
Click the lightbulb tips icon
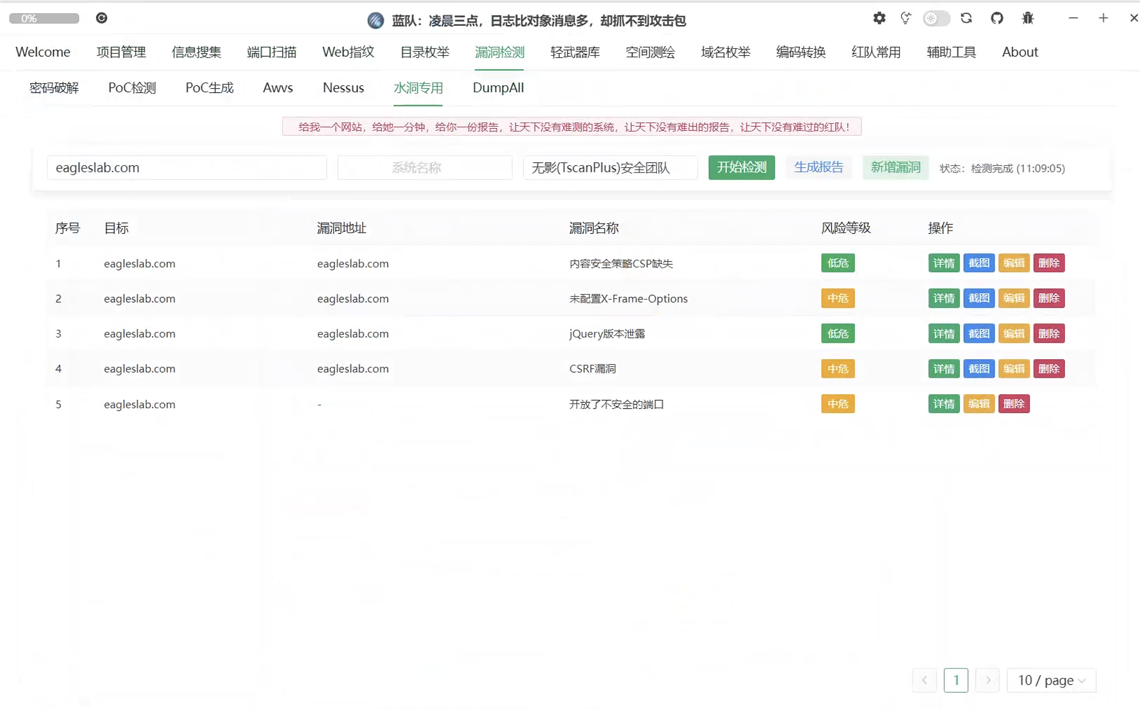click(x=906, y=18)
